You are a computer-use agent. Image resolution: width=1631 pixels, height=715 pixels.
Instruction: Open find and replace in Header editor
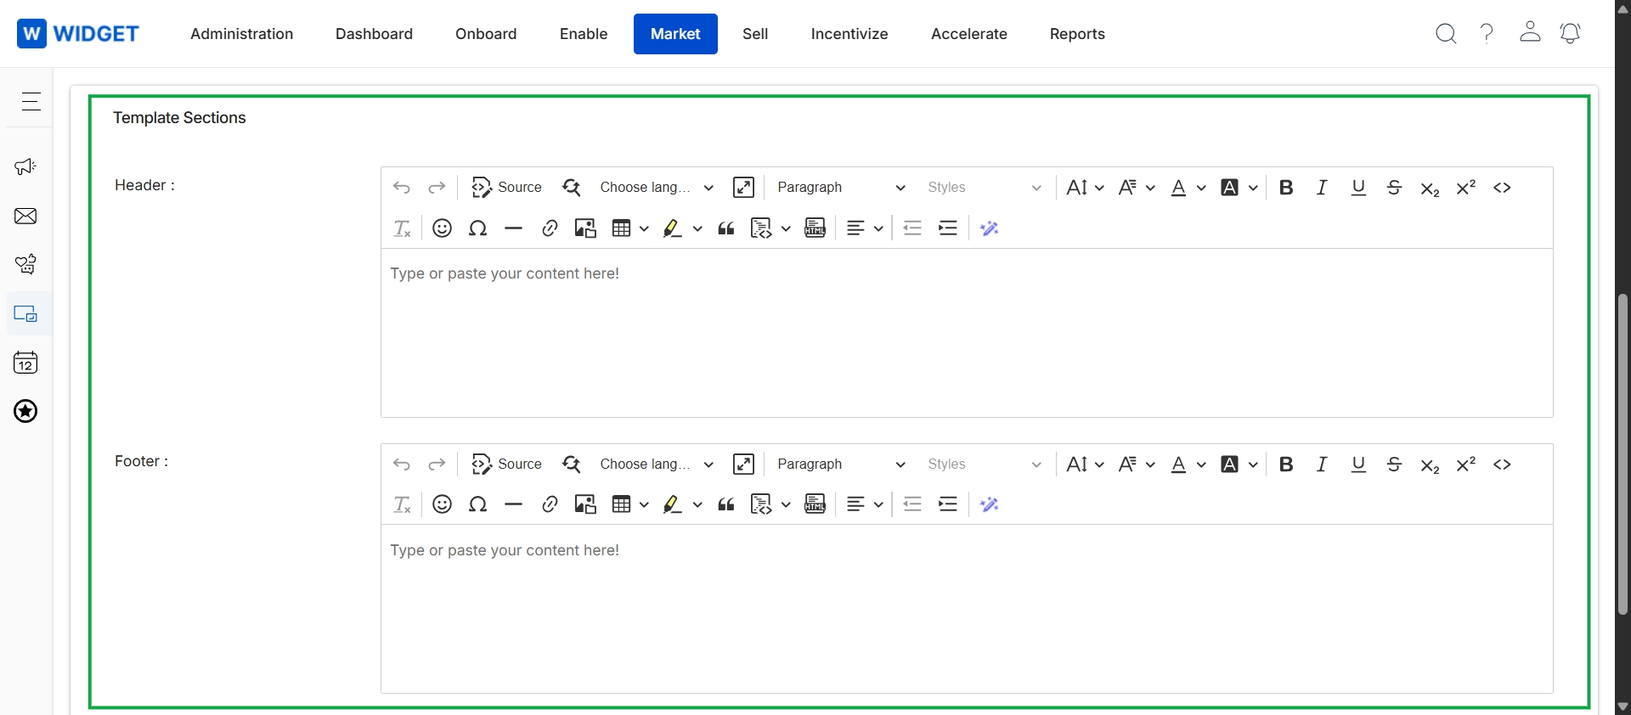click(572, 188)
